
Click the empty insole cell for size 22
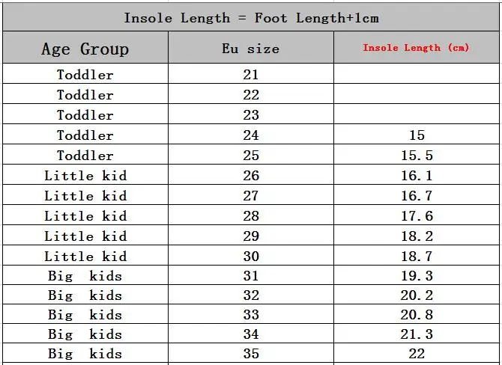(417, 95)
